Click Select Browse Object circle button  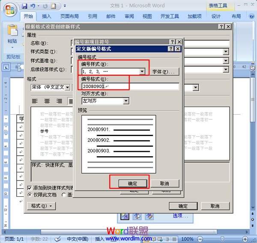252,219
